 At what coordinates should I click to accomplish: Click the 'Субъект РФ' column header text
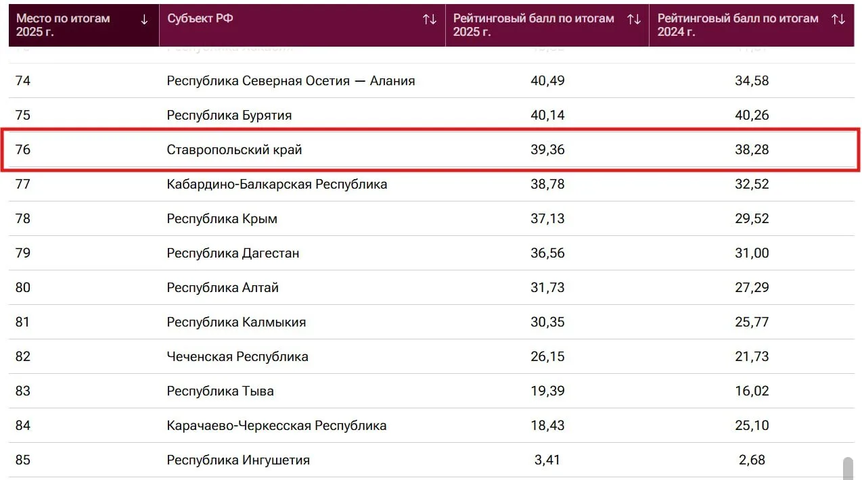[200, 19]
